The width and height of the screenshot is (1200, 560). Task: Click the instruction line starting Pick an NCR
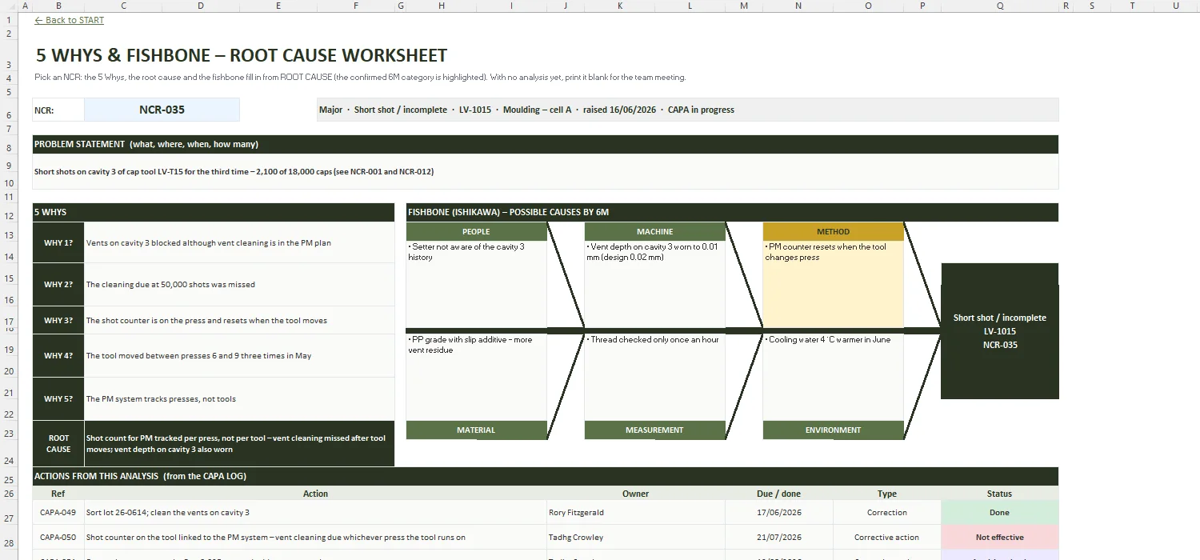[360, 78]
